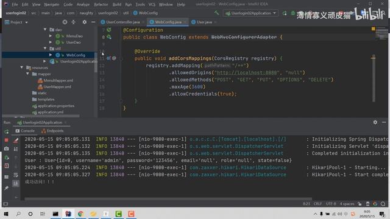Viewport: 390px width, 219px height.
Task: Collapse the dao folder
Action: coord(45,30)
